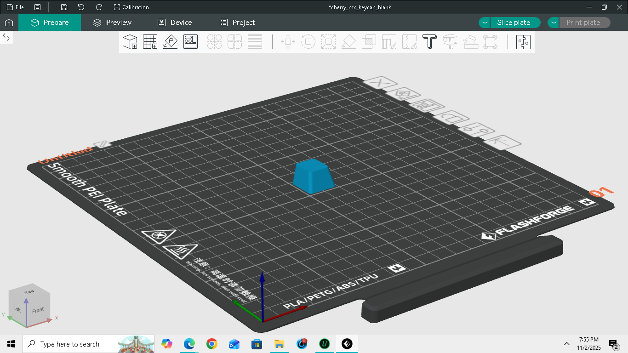Open Microsoft Edge from the taskbar
This screenshot has height=353, width=628.
coord(189,344)
